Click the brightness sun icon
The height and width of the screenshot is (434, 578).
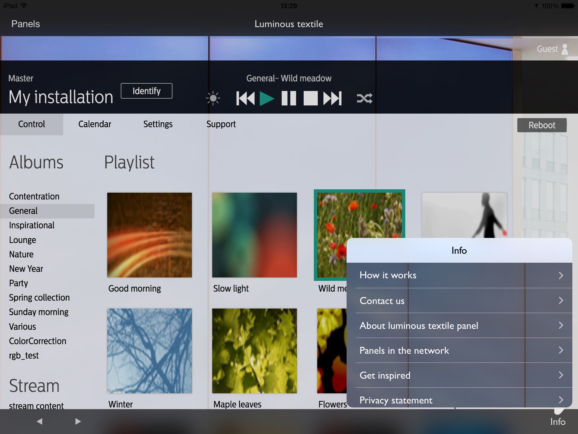213,98
